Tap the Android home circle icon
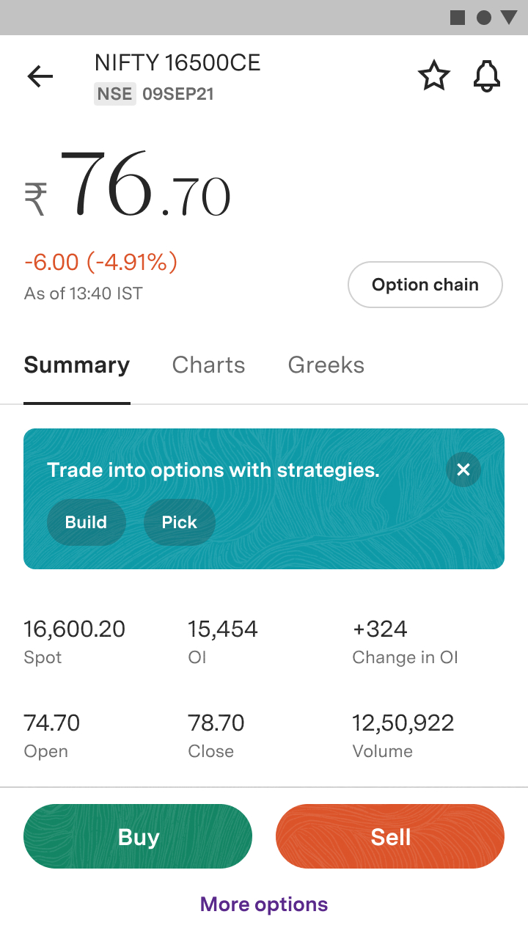The image size is (528, 939). (484, 18)
